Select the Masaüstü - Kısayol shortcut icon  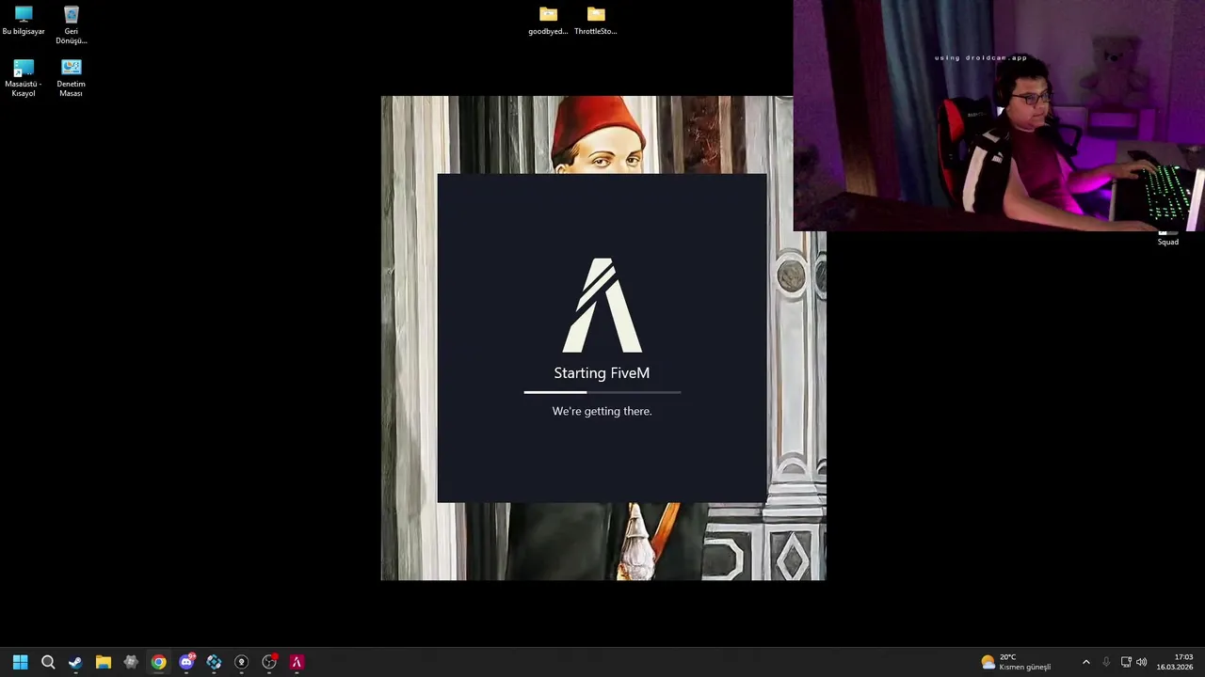(24, 78)
